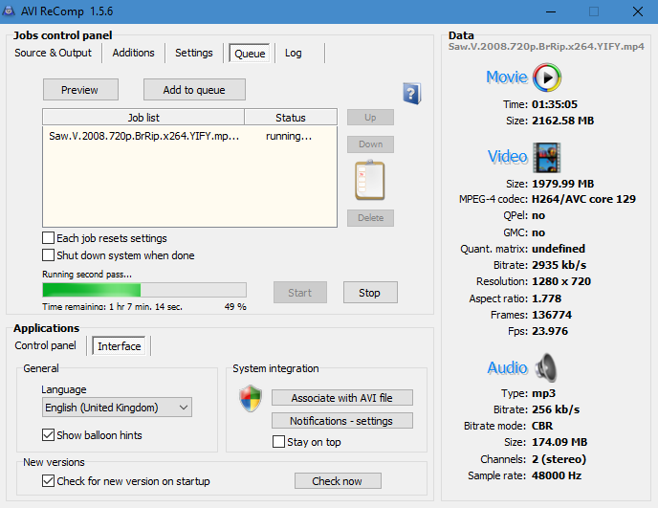Click the Check now button
The image size is (658, 508).
(x=338, y=480)
